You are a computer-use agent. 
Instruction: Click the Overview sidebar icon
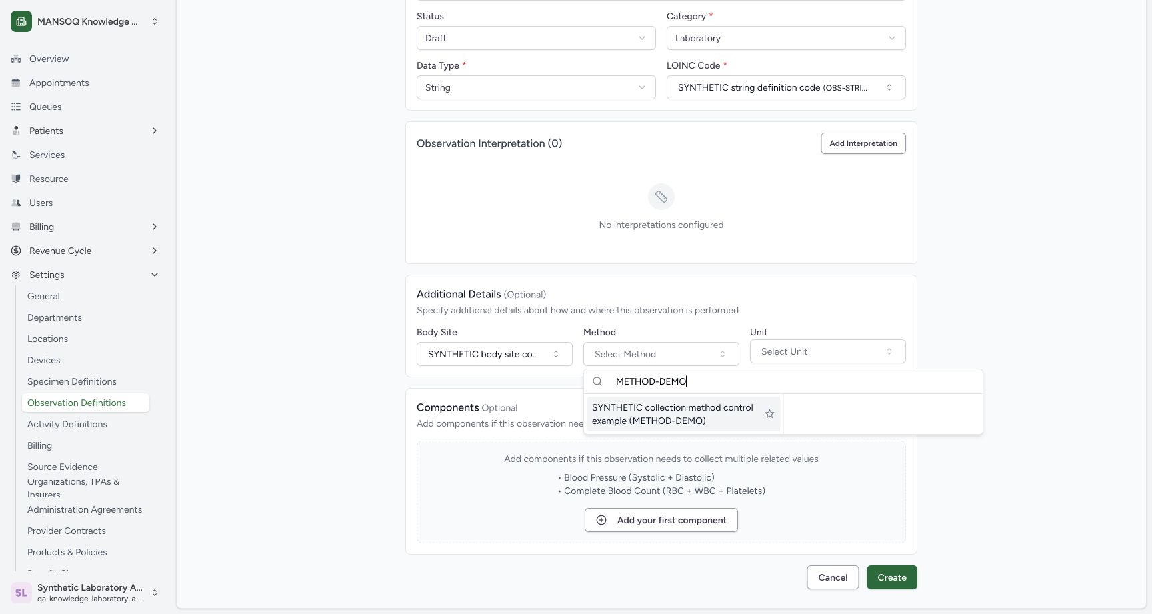(x=16, y=59)
